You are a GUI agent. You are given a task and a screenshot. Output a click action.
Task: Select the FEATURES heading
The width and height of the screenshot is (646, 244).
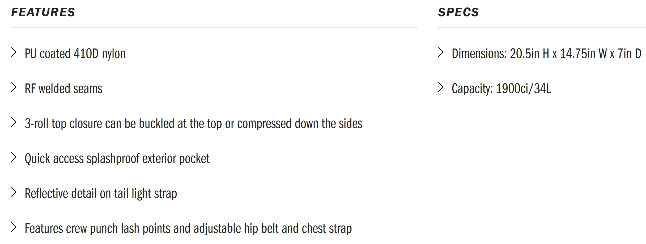click(x=43, y=12)
